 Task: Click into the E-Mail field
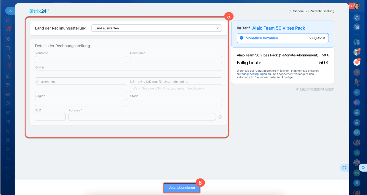tap(128, 74)
